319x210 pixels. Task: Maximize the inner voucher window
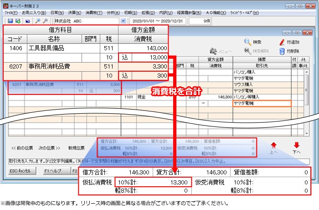click(297, 32)
